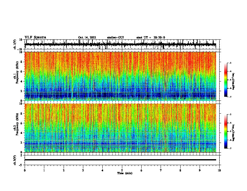Screen dimensions: 247x191
Task: Click the ch.3 voltage trace panel
Action: click(123, 160)
